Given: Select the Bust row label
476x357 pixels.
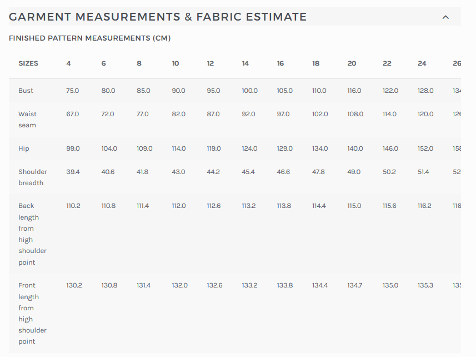Looking at the screenshot, I should tap(26, 91).
